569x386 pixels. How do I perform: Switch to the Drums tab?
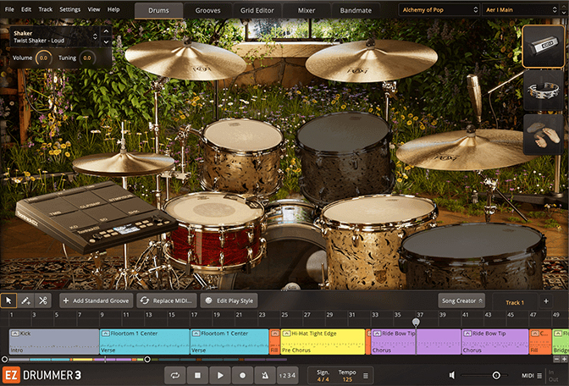(158, 10)
